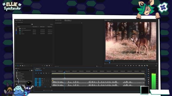Viewport: 172px width, 96px height.
Task: Add a marker in the timeline panel
Action: point(44,73)
